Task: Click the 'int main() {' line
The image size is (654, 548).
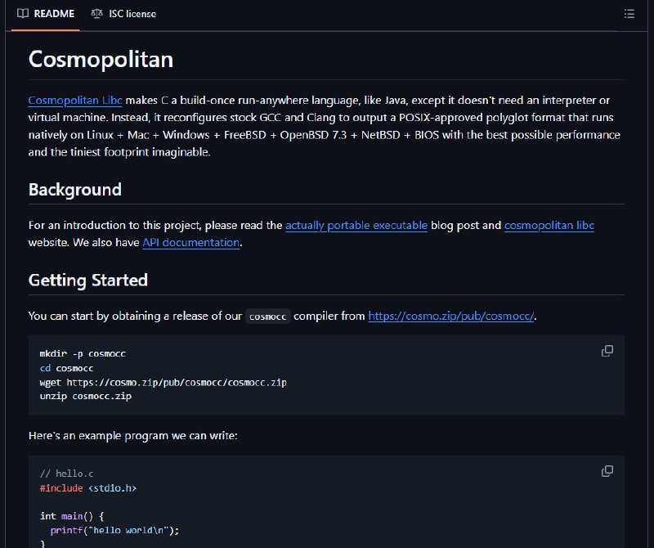Action: click(x=72, y=516)
